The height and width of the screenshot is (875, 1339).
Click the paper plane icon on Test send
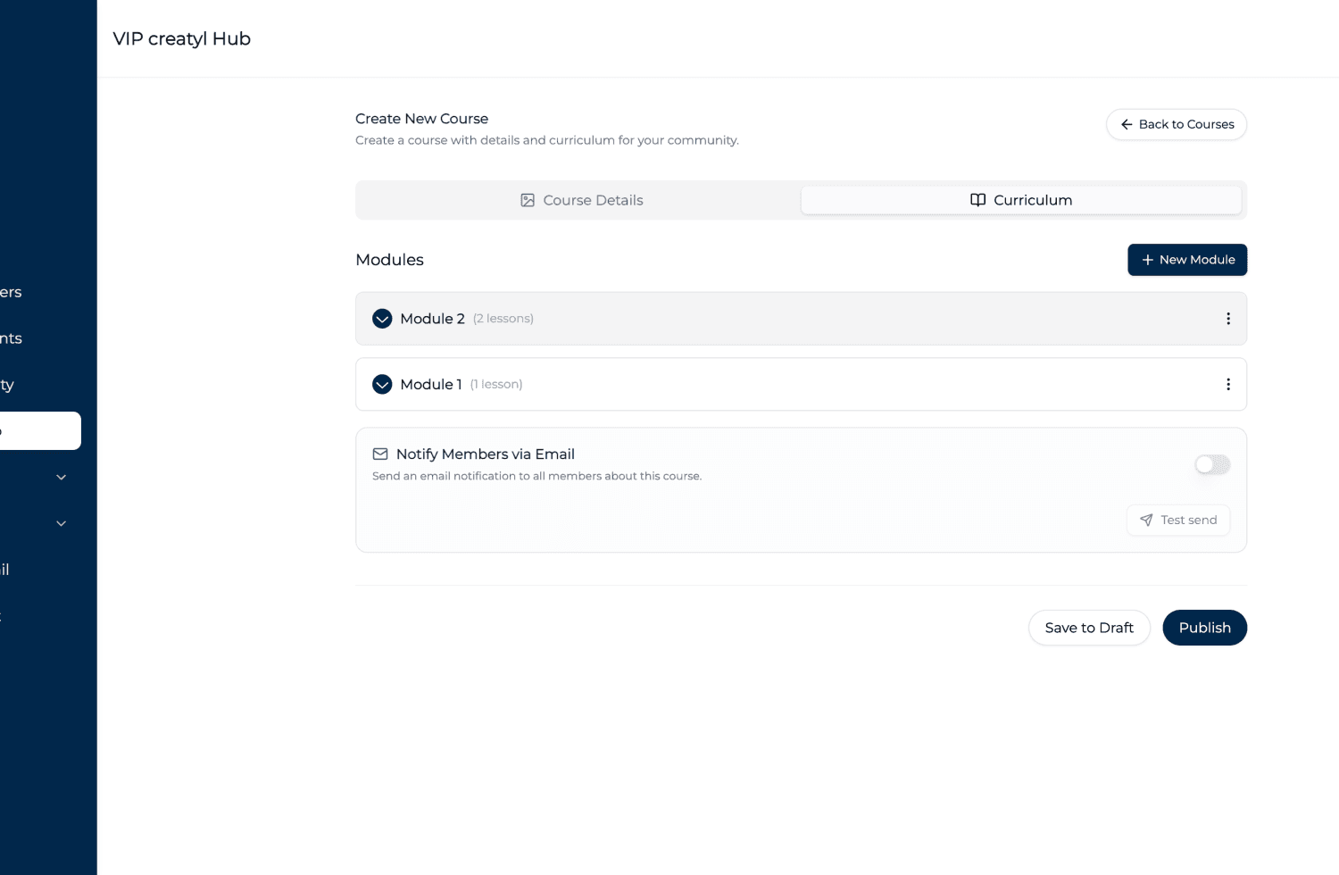point(1146,520)
